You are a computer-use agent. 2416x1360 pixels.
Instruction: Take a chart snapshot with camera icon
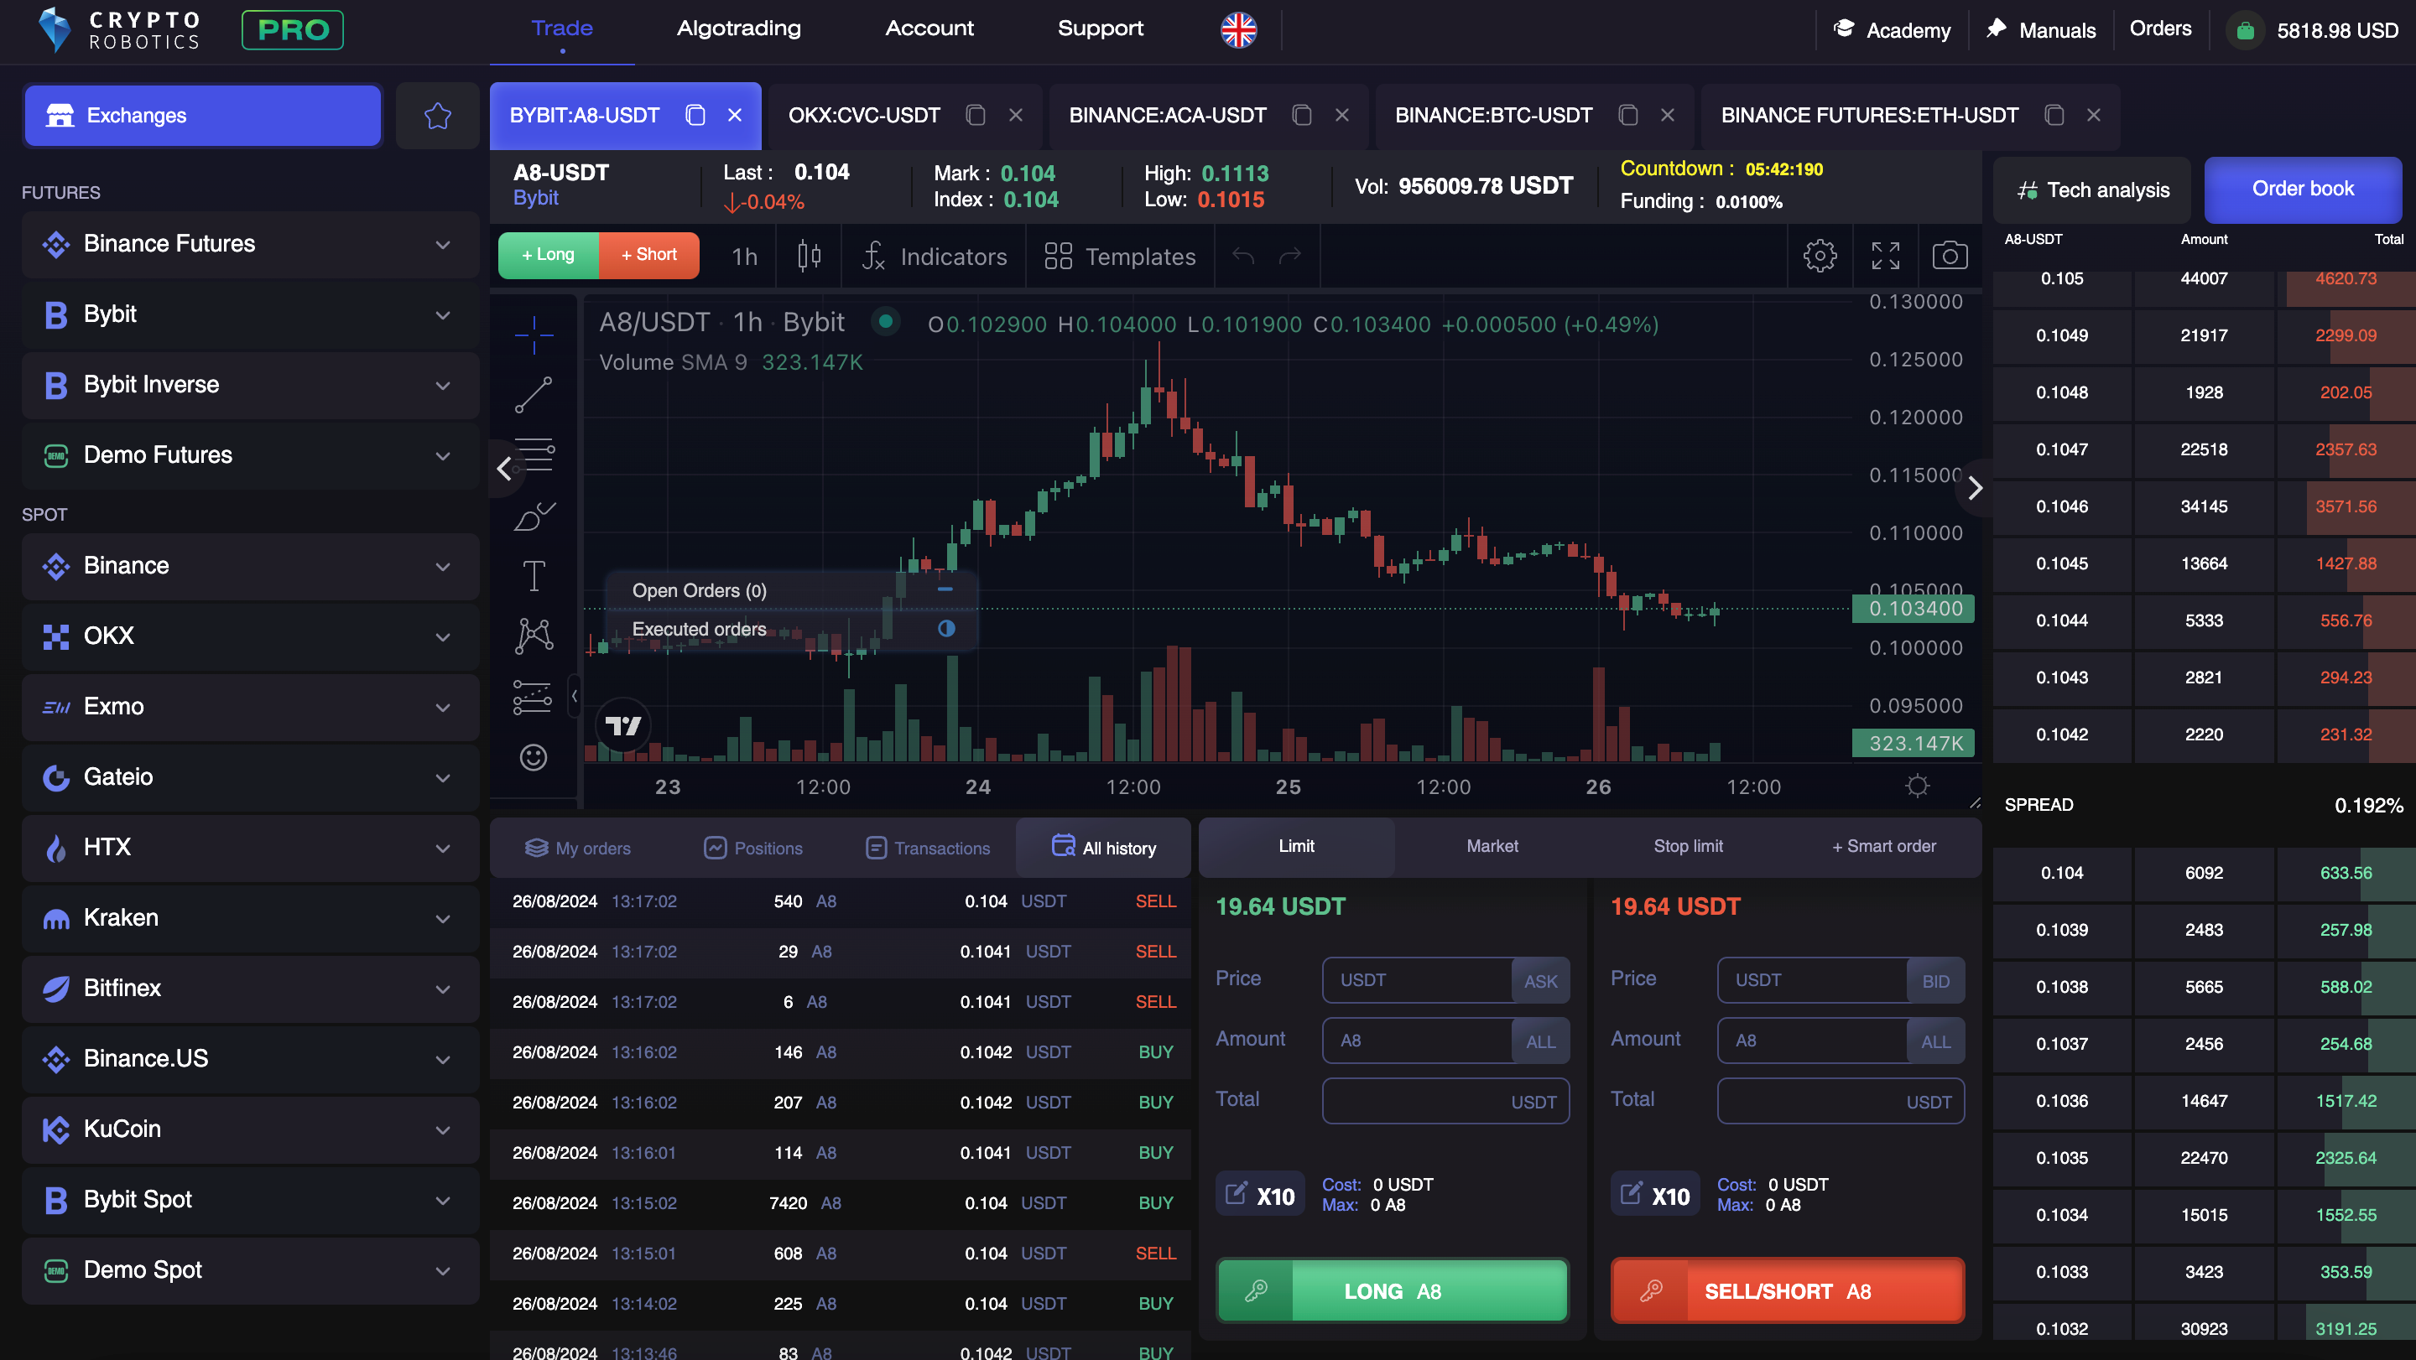pos(1949,255)
